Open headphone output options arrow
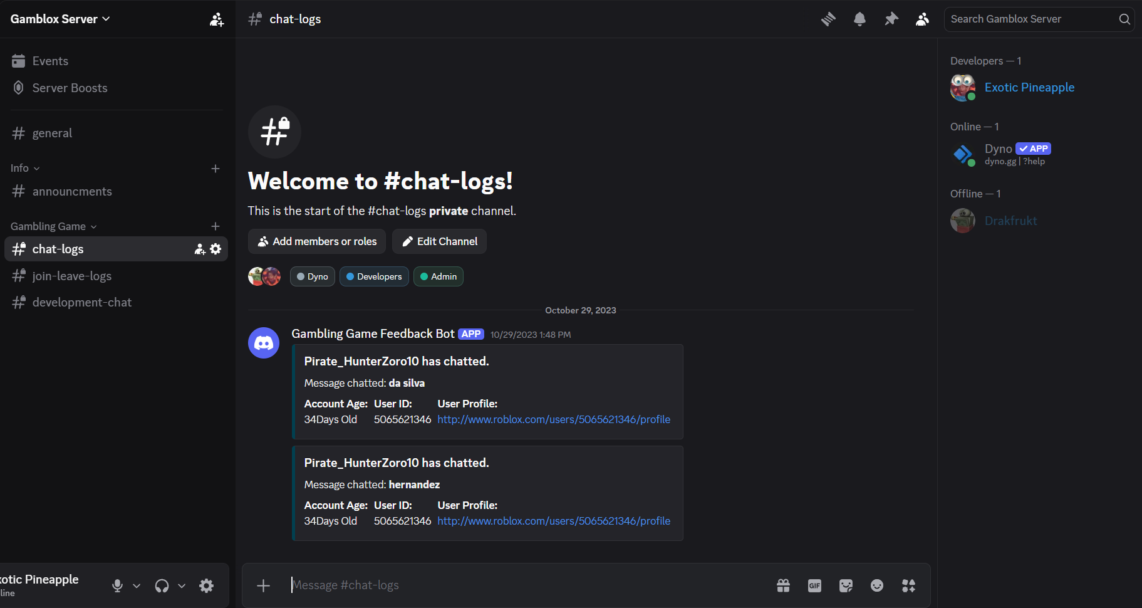The width and height of the screenshot is (1142, 608). (182, 586)
